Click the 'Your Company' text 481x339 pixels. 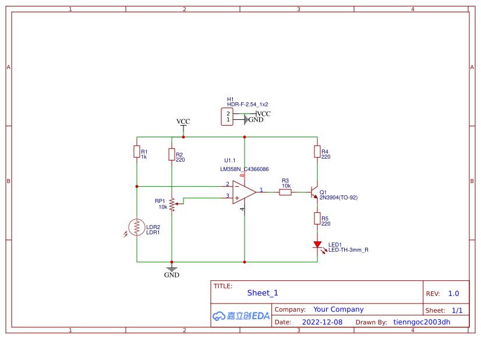click(x=338, y=309)
